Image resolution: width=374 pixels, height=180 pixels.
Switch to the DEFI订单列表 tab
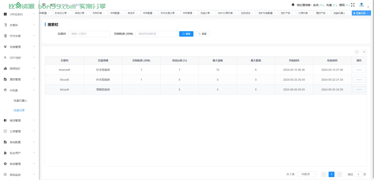tap(227, 13)
